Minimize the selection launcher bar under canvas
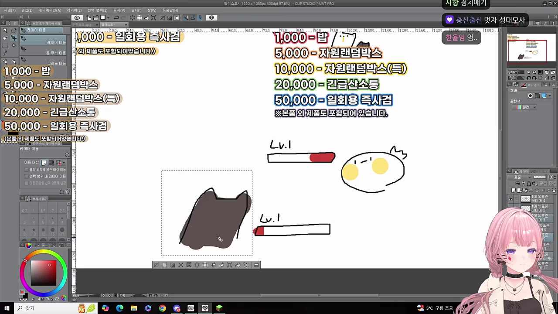Viewport: 558px width, 314px height. click(256, 265)
